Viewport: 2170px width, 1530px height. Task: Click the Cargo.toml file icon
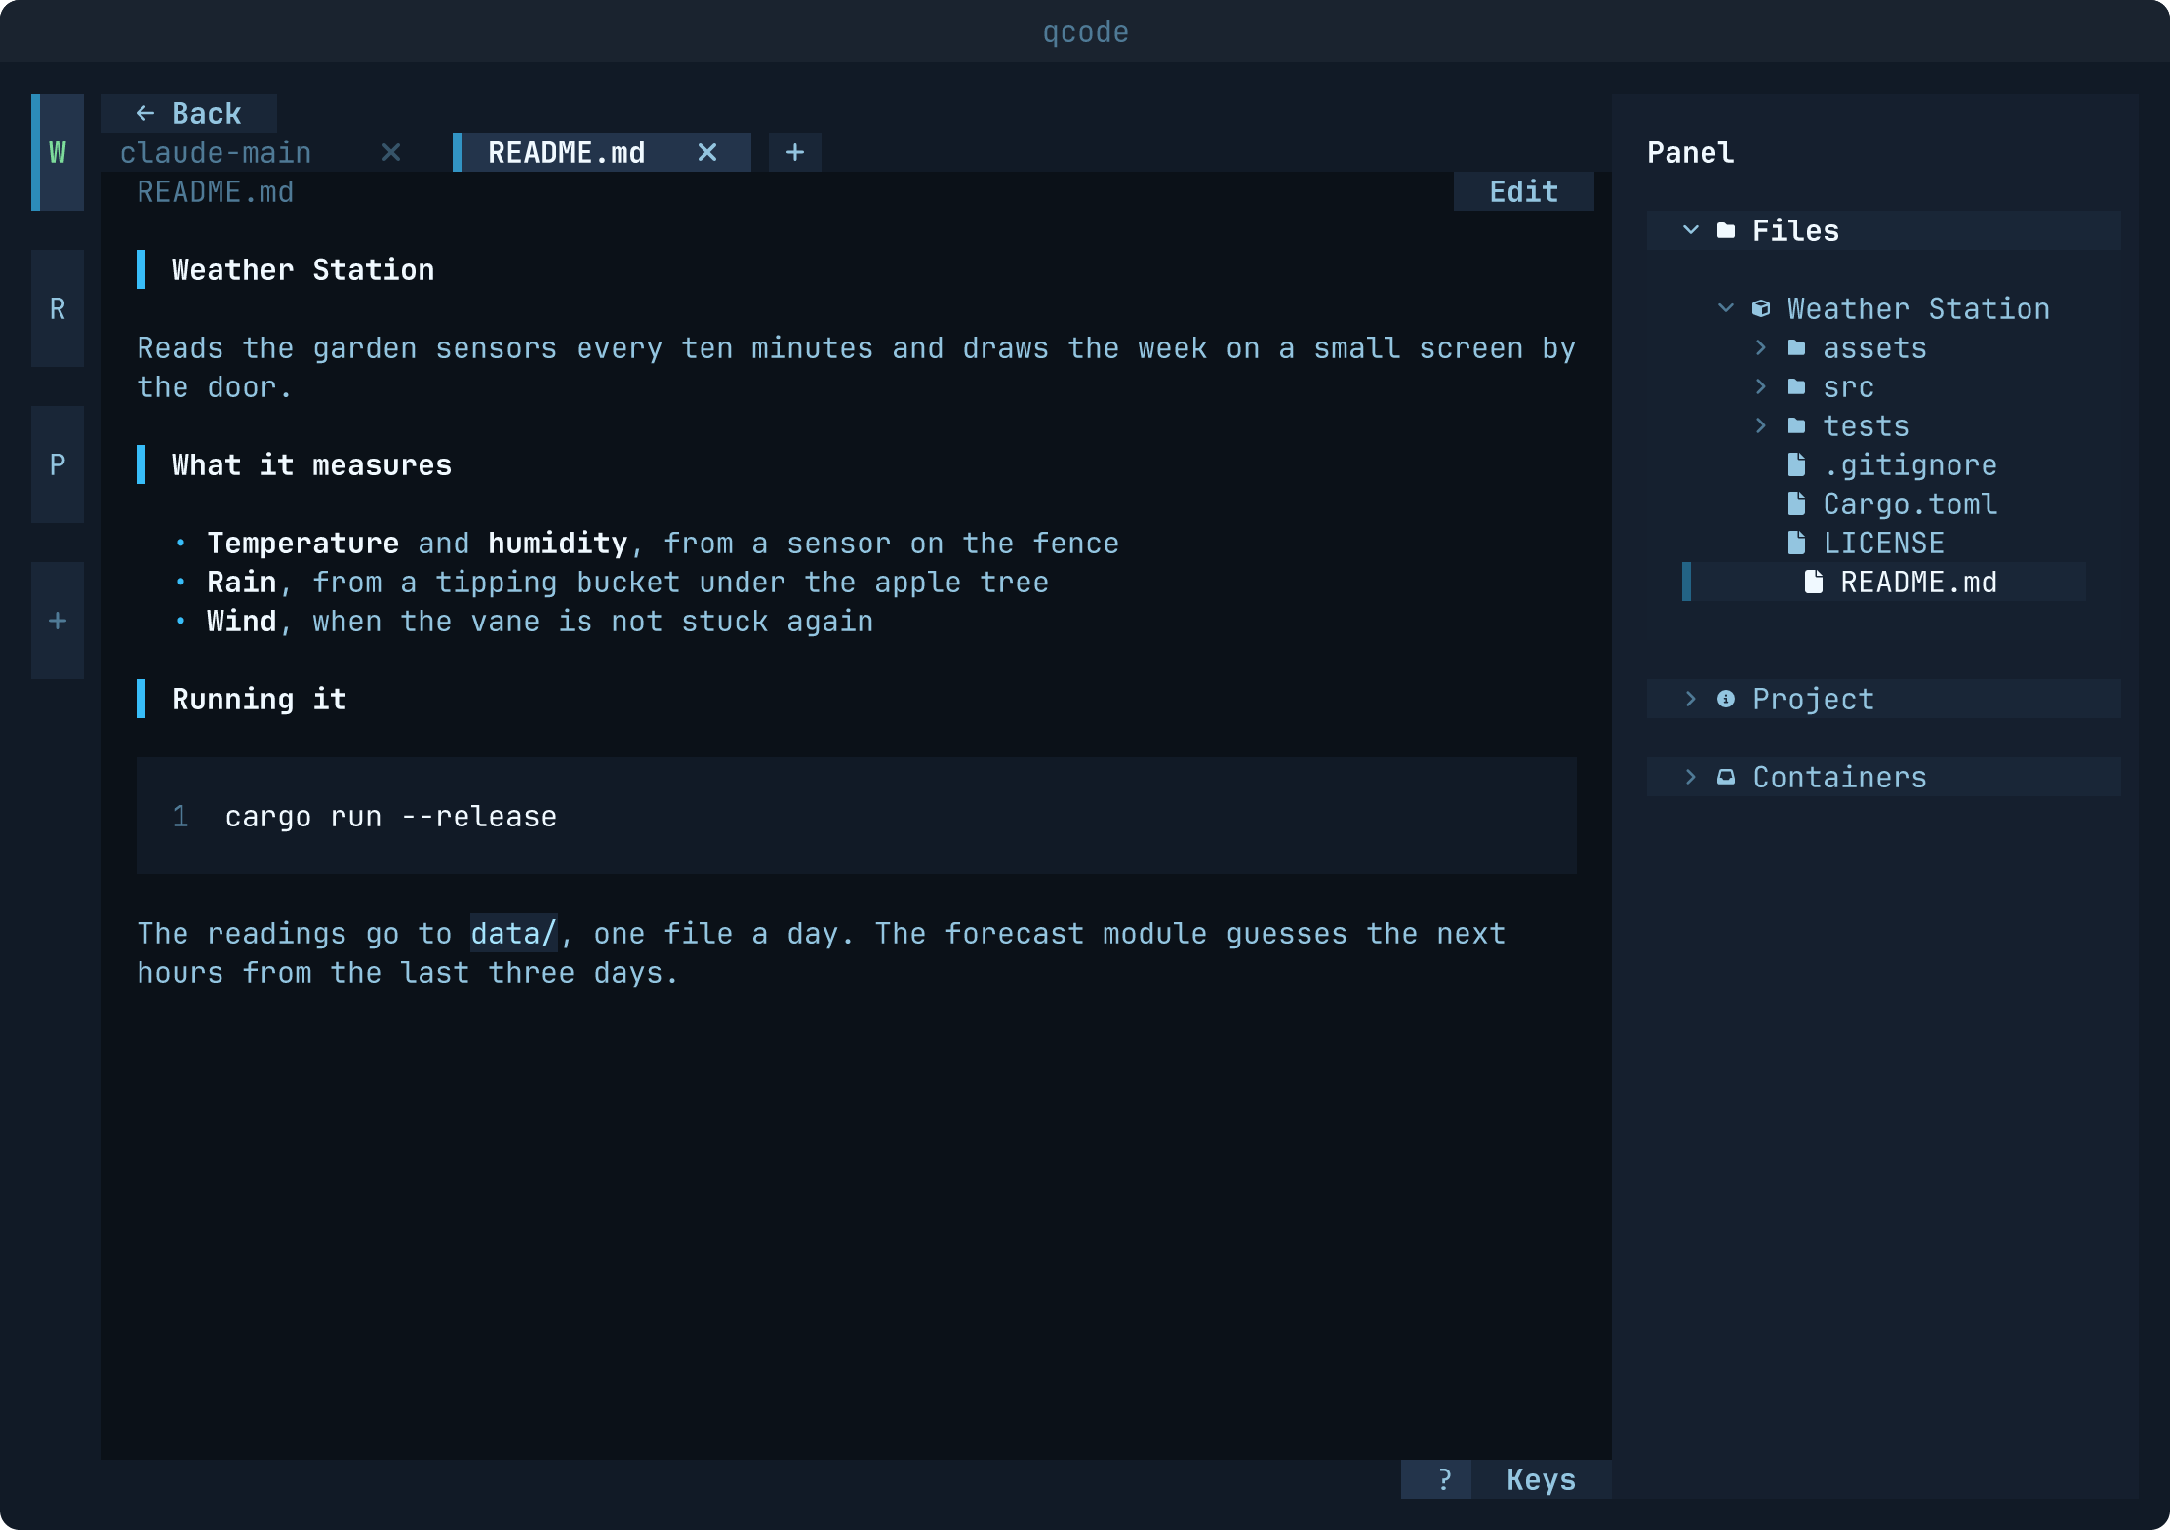click(1796, 503)
